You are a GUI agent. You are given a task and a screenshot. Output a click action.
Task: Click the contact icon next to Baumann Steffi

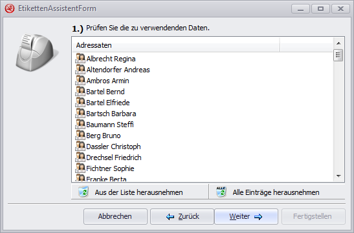(80, 124)
